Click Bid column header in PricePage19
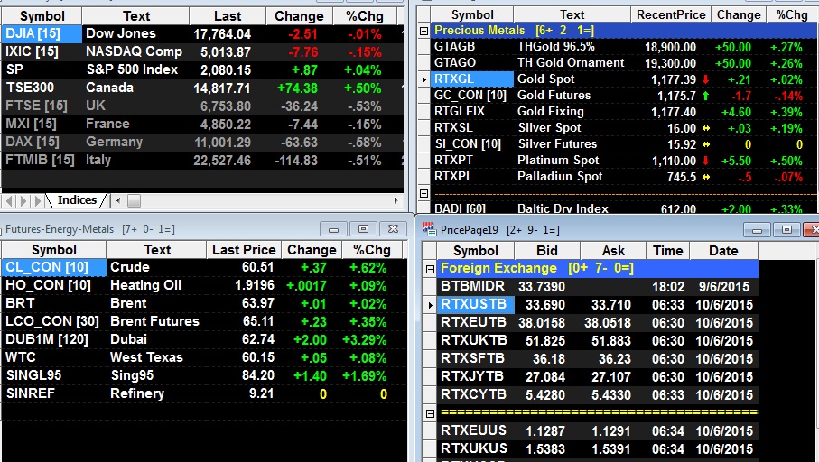This screenshot has height=462, width=819. coord(546,251)
